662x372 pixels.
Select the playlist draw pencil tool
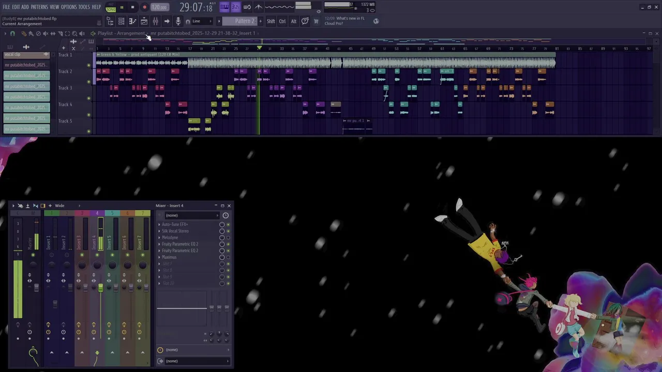tap(23, 34)
